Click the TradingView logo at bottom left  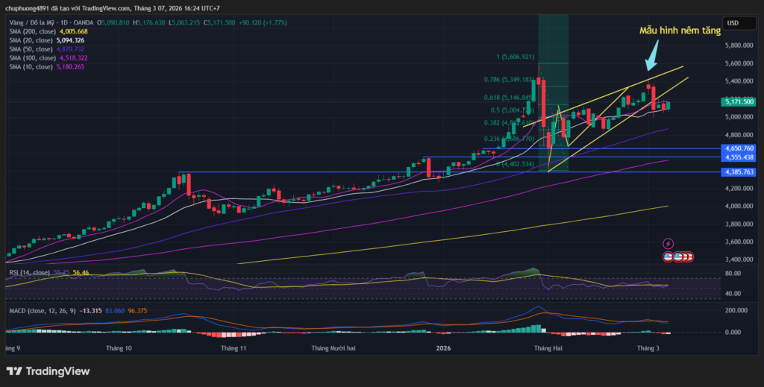point(48,371)
